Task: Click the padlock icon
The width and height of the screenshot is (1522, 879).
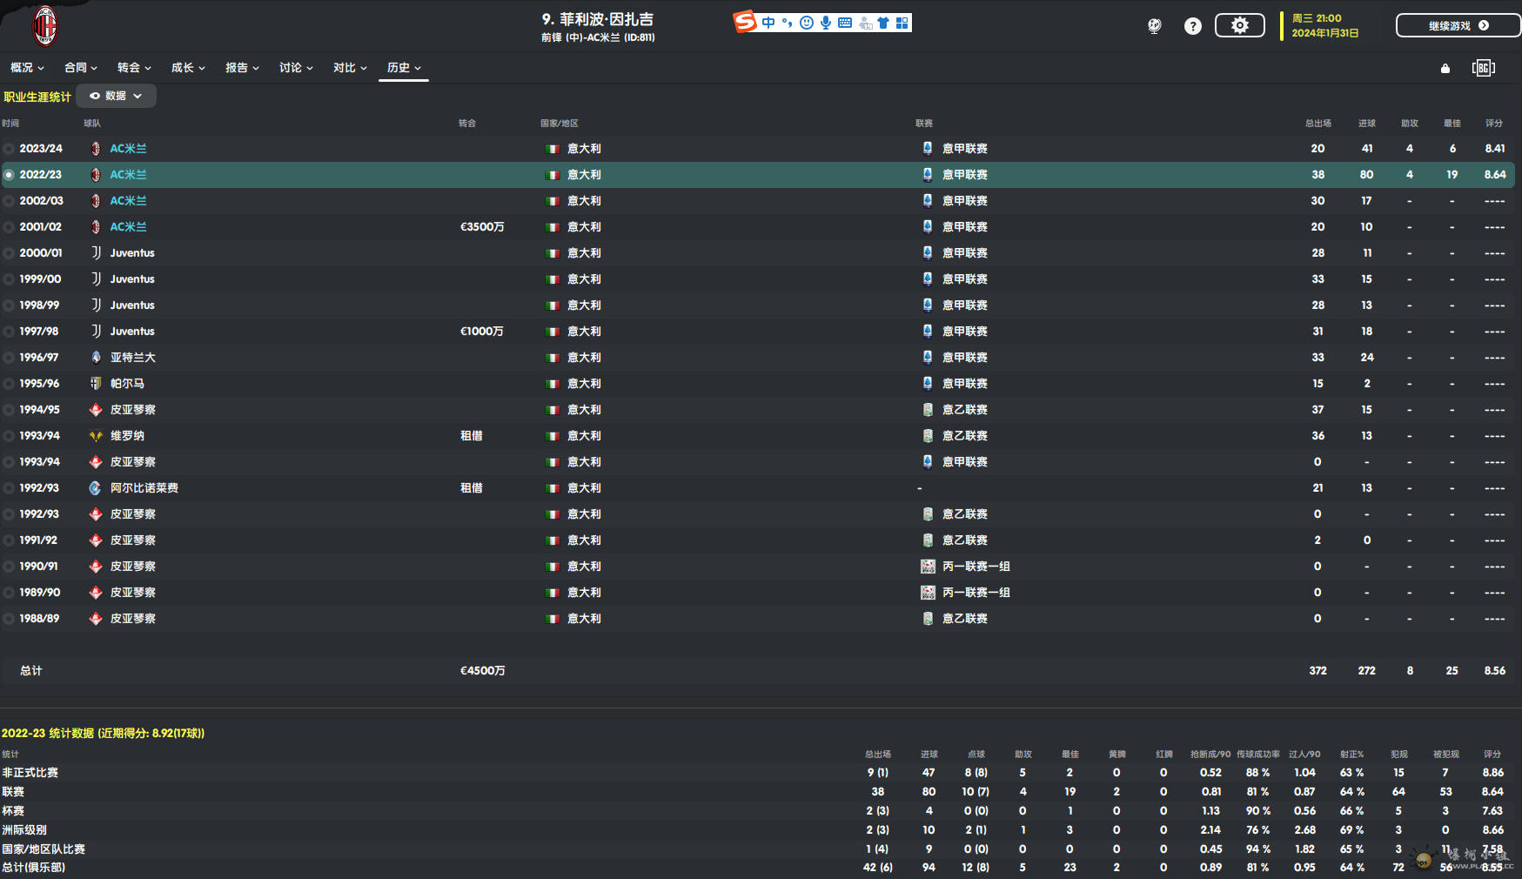Action: pyautogui.click(x=1445, y=68)
